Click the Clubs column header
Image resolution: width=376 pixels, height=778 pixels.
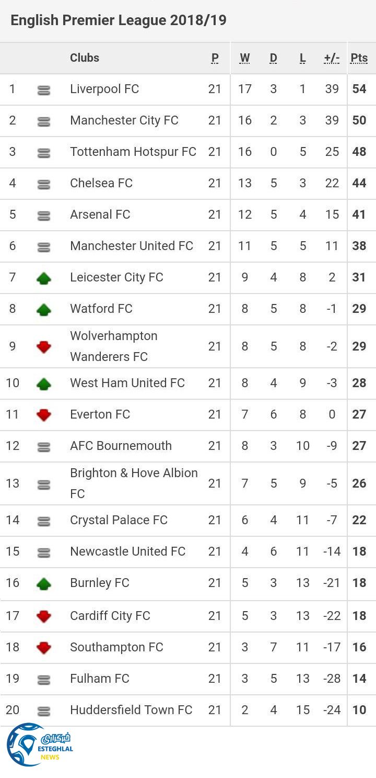[x=85, y=58]
